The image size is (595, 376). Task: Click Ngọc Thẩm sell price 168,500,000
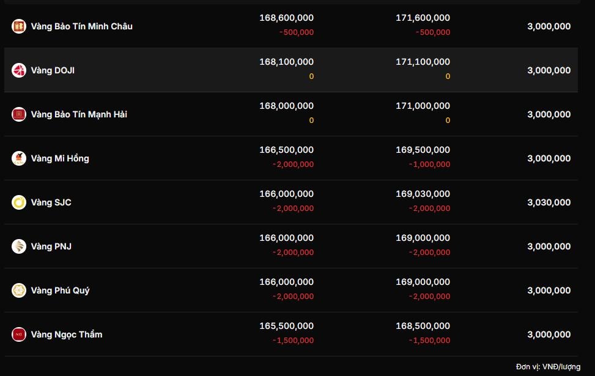[x=423, y=326]
